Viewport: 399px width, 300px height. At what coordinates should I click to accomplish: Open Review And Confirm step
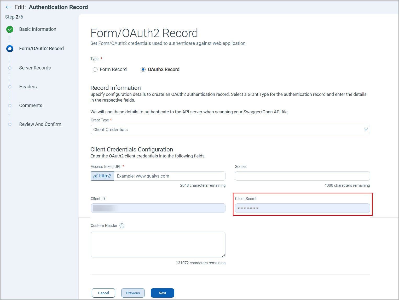[x=40, y=124]
